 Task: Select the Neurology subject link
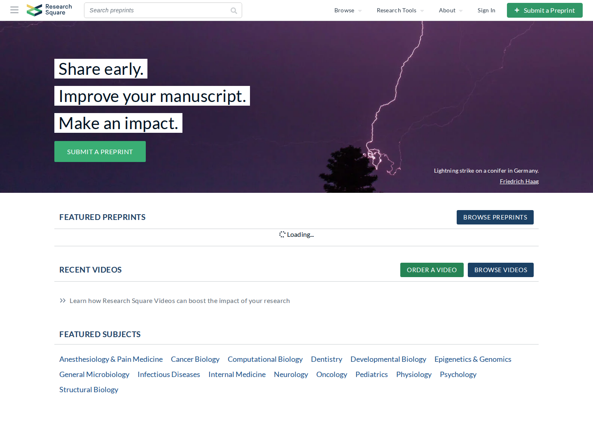tap(291, 375)
